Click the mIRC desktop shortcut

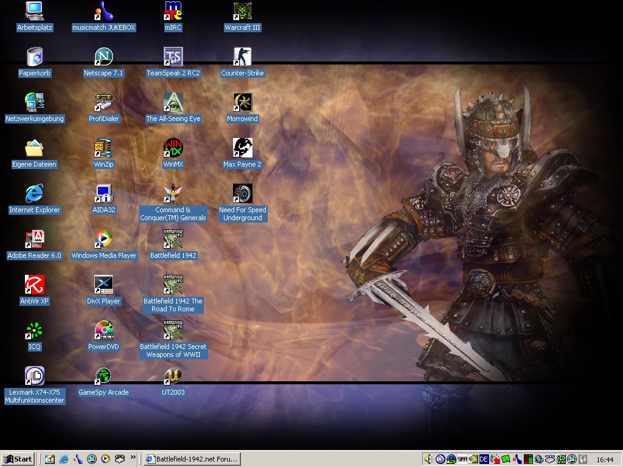(x=173, y=16)
